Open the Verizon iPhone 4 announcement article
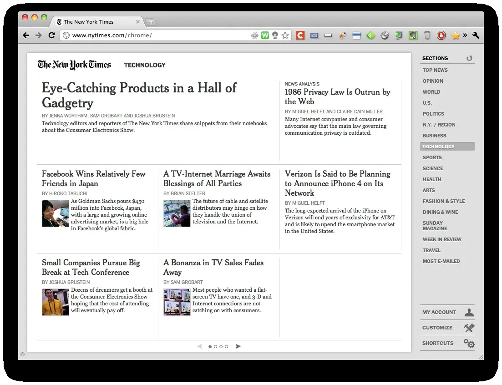This screenshot has height=385, width=502. point(337,183)
